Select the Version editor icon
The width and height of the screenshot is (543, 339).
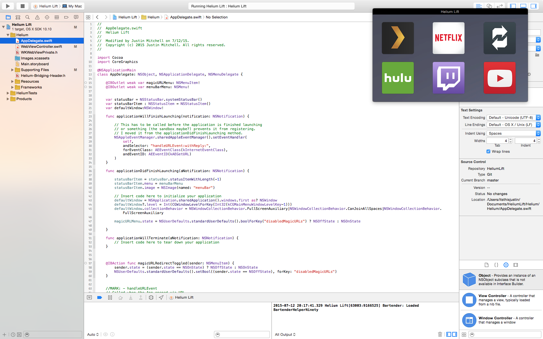499,6
